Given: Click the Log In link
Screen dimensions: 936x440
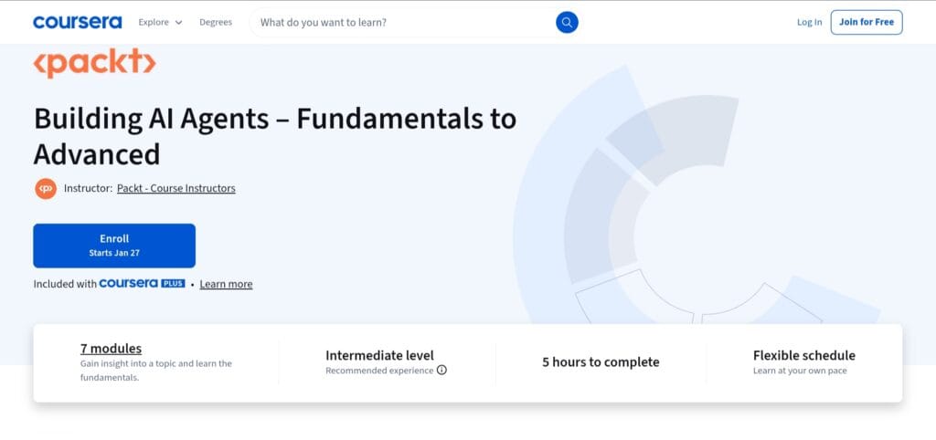Looking at the screenshot, I should click(809, 23).
